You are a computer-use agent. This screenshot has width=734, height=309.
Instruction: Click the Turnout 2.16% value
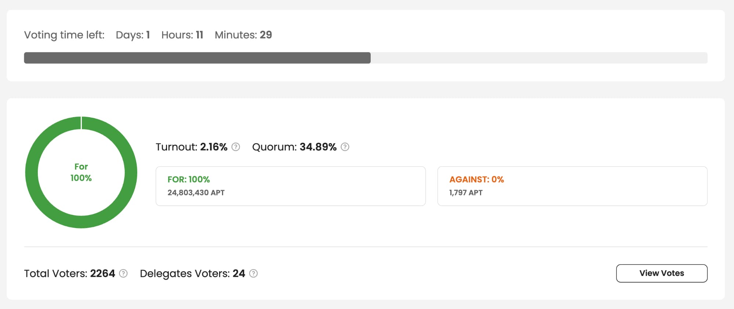click(x=214, y=147)
